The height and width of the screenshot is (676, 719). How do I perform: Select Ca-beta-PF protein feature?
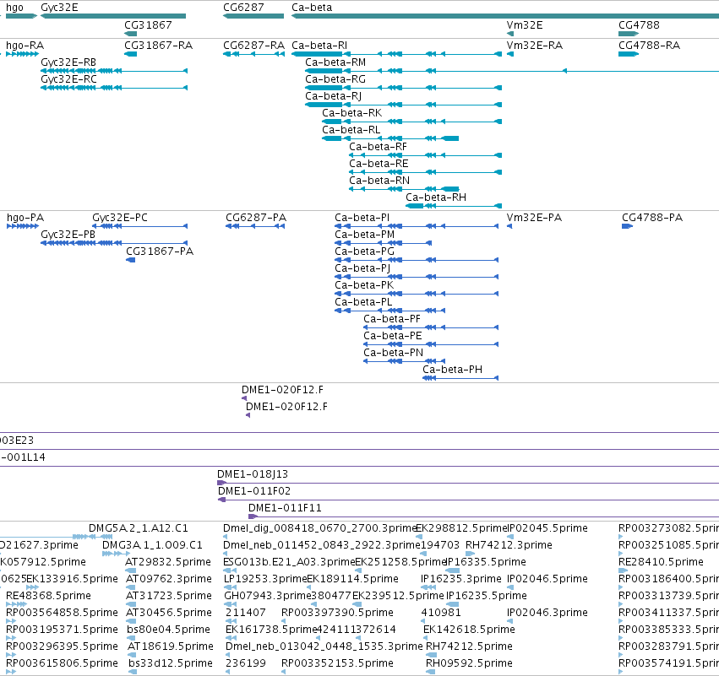point(431,328)
